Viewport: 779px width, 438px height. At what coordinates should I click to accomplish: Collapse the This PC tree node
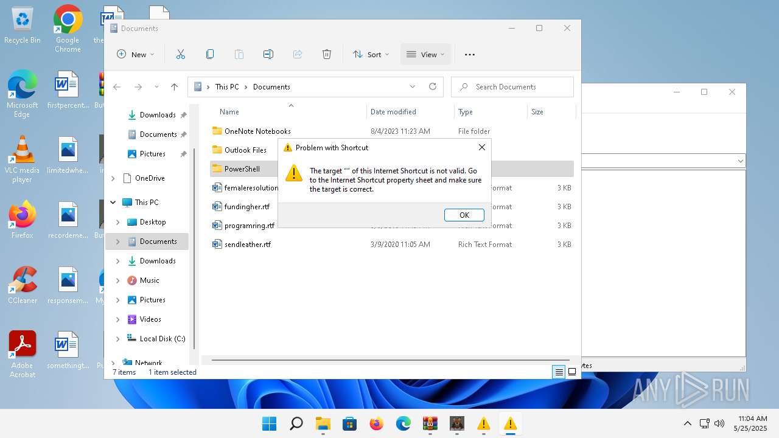click(x=113, y=203)
